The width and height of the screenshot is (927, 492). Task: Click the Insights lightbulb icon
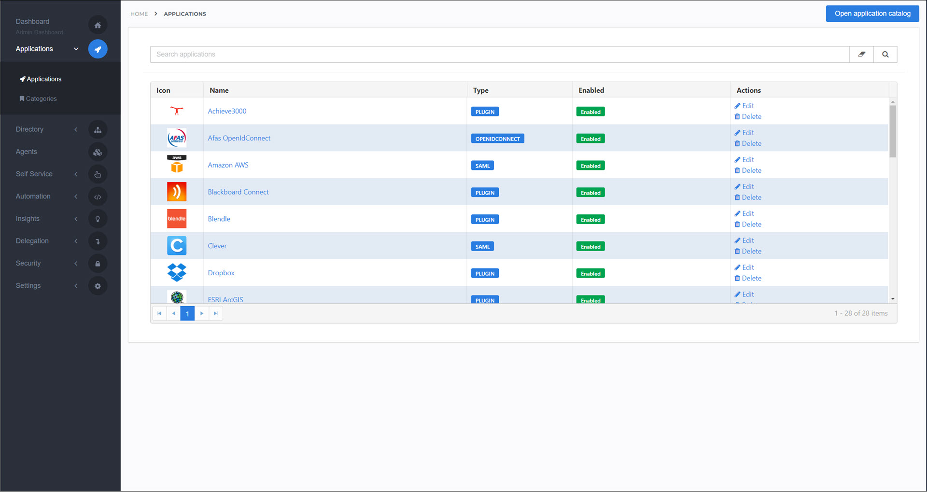(98, 219)
